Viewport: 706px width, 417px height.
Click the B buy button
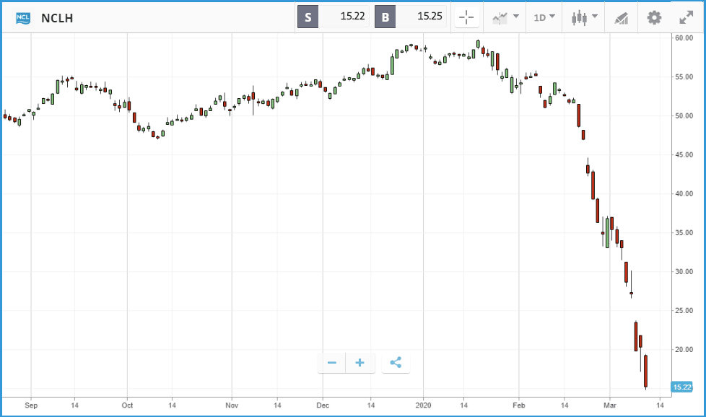click(385, 17)
